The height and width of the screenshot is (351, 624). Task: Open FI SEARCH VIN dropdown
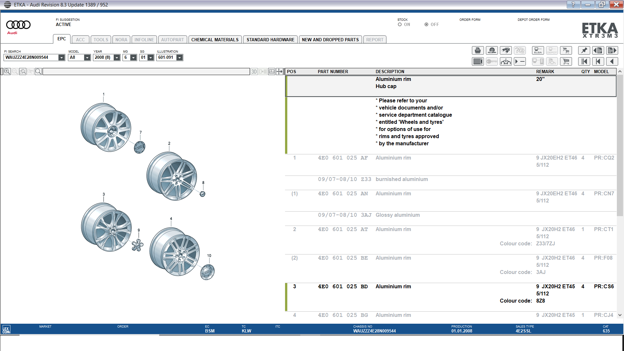point(61,58)
